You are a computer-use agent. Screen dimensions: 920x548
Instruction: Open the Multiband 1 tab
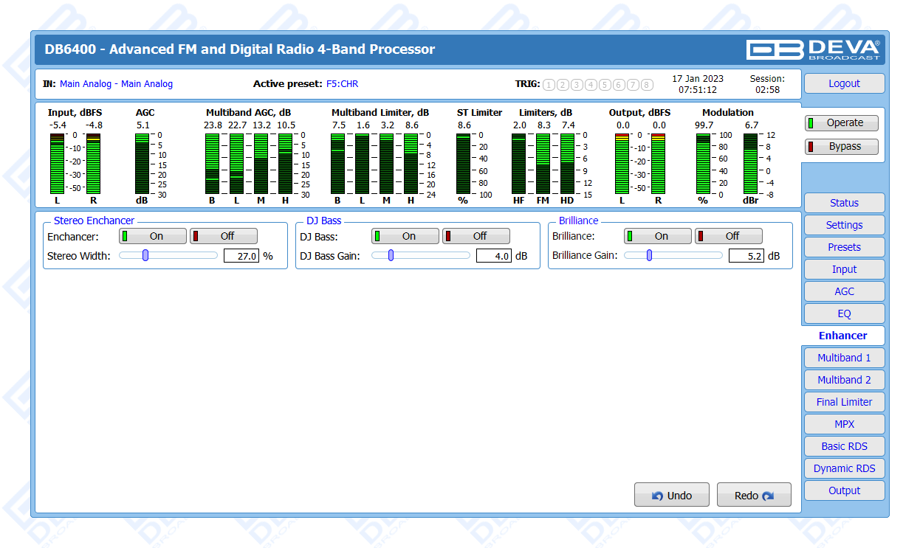click(x=844, y=358)
